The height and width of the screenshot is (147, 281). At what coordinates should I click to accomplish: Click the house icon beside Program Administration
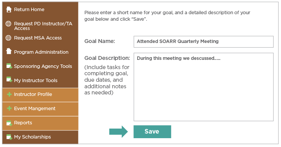(x=9, y=51)
